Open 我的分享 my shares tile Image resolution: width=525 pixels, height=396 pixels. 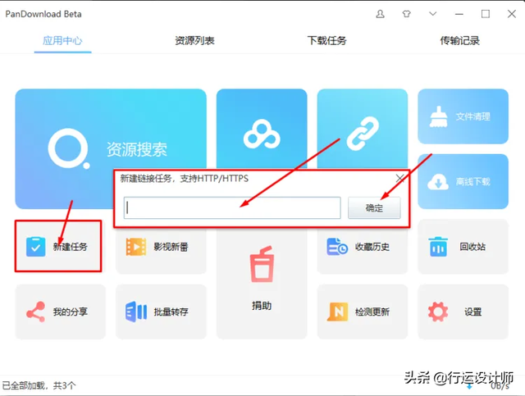click(60, 312)
